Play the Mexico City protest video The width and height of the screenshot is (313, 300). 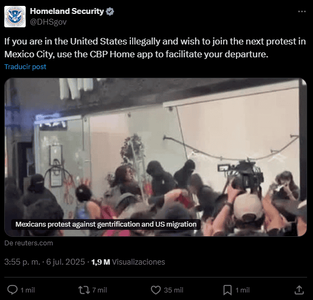(x=156, y=157)
